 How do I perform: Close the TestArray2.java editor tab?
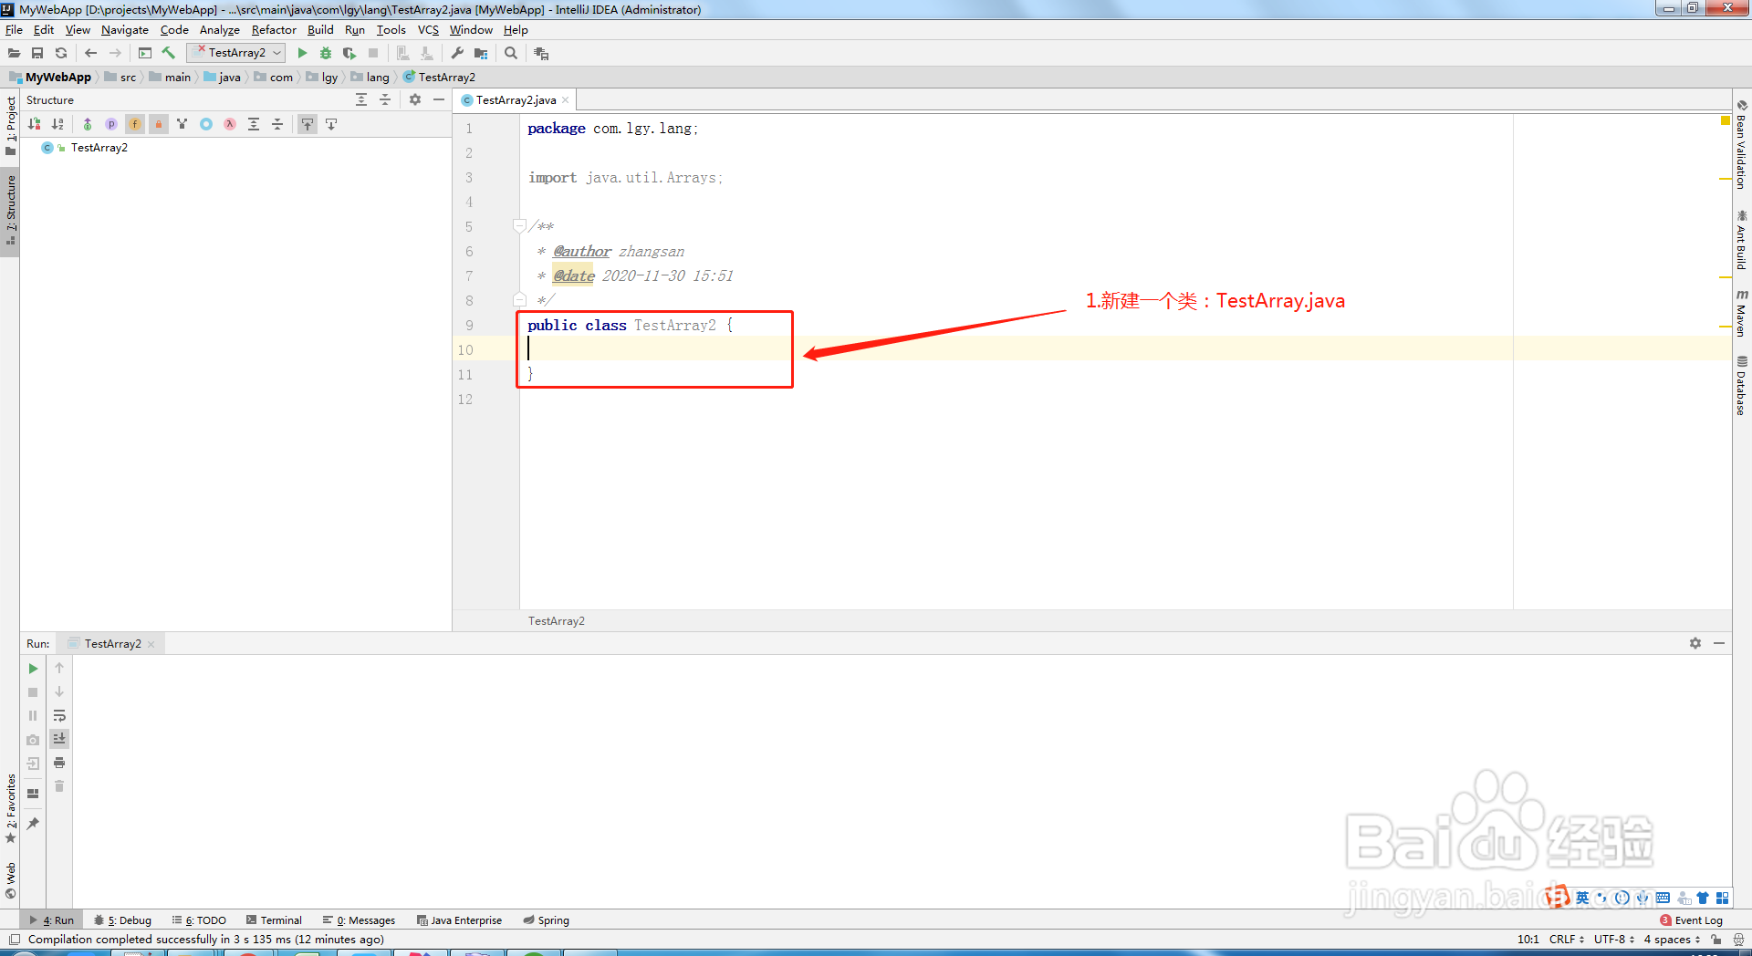click(x=566, y=100)
